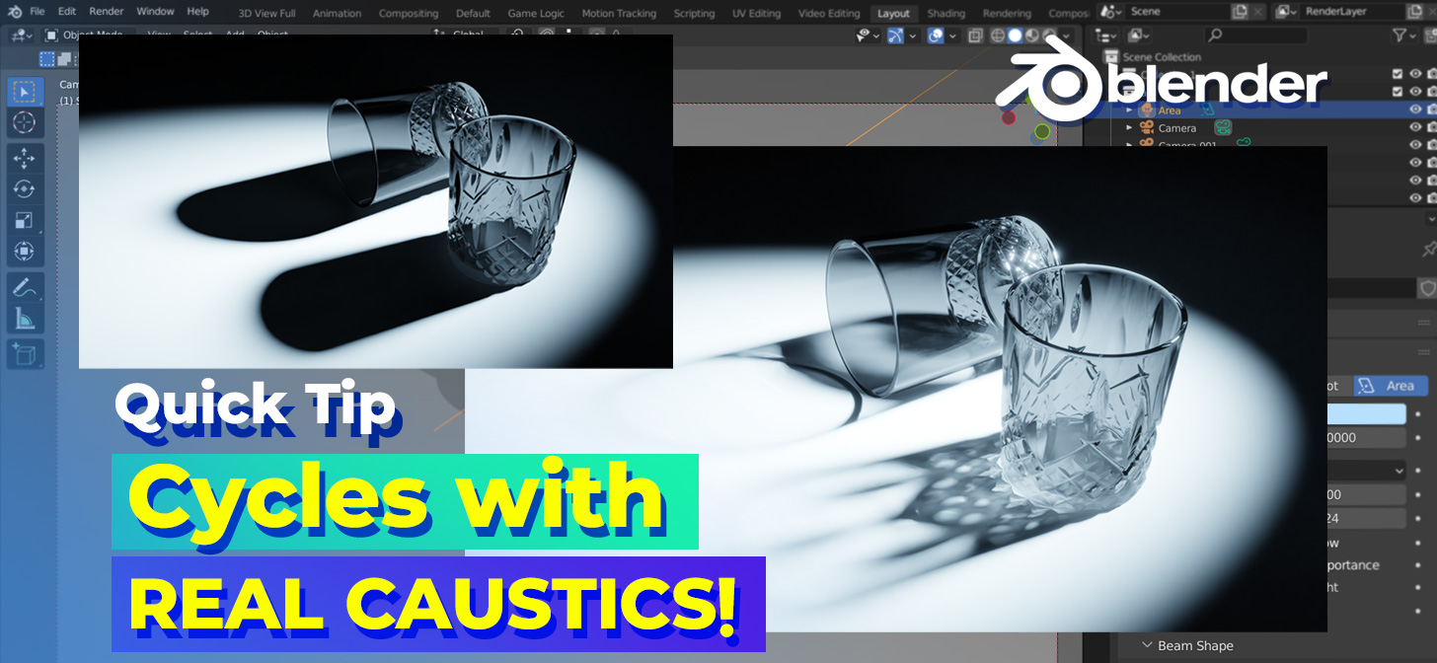Select the Add Cube tool

25,354
